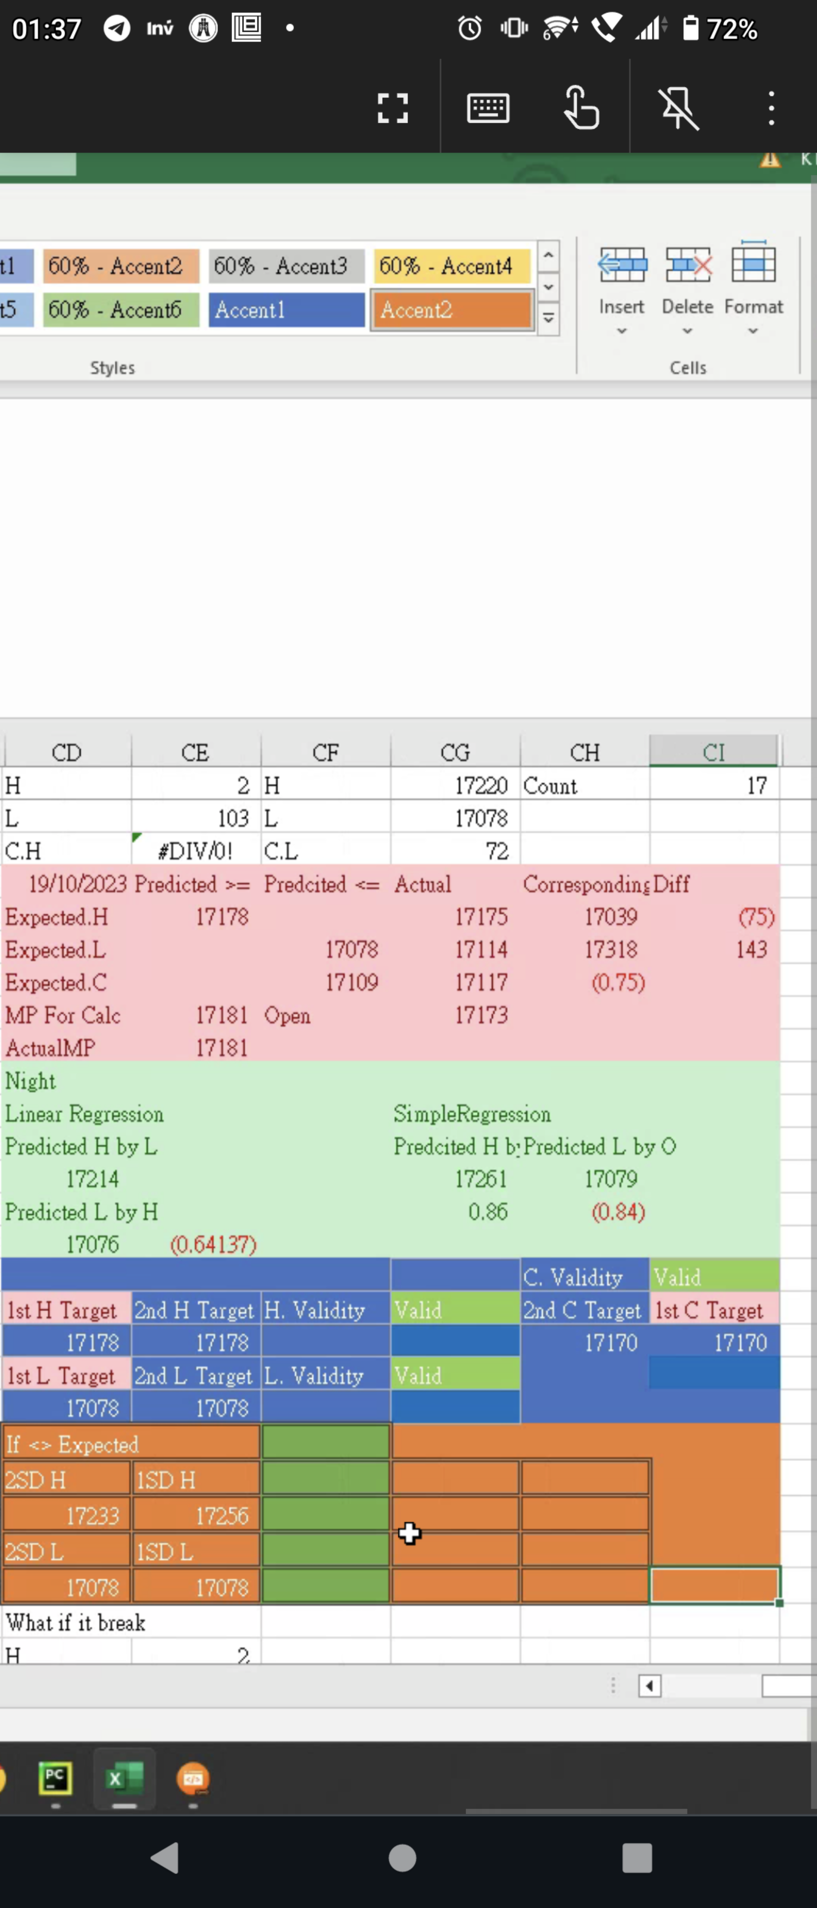Expand the Insert dropdown arrow

[x=622, y=331]
